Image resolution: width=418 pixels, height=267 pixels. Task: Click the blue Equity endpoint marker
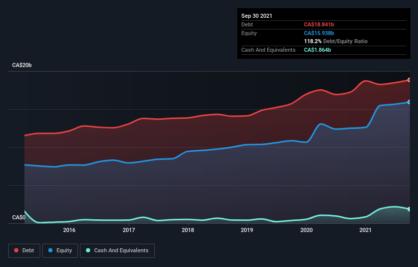[409, 102]
